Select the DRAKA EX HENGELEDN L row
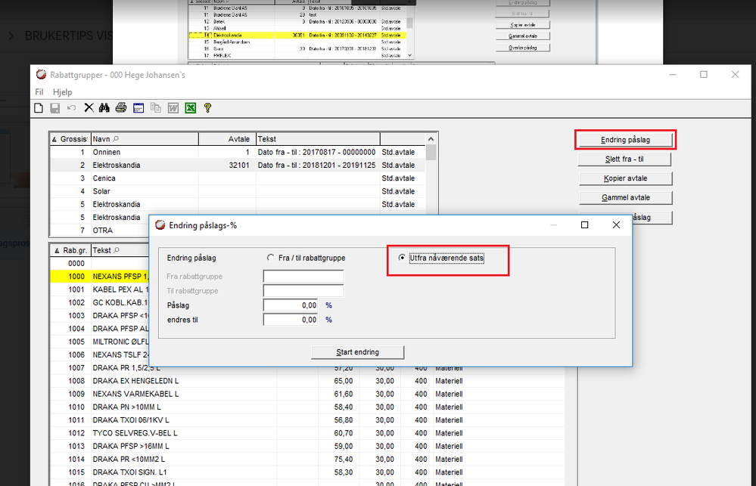 click(307, 381)
